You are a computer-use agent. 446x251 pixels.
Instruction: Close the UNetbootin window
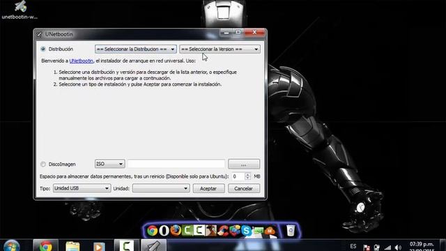point(254,33)
